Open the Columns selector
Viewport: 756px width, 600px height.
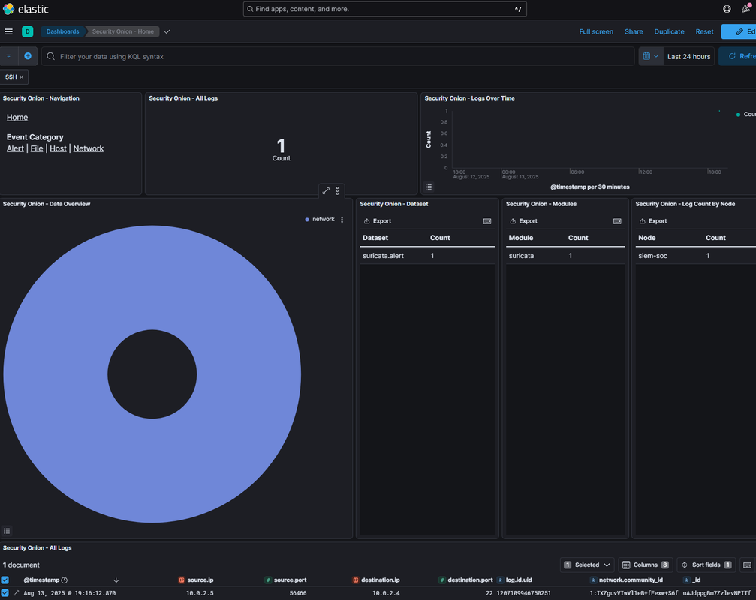coord(645,565)
